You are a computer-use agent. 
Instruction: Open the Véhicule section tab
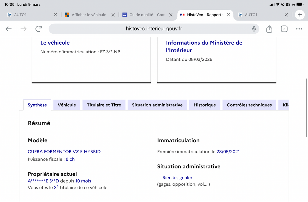tap(67, 105)
